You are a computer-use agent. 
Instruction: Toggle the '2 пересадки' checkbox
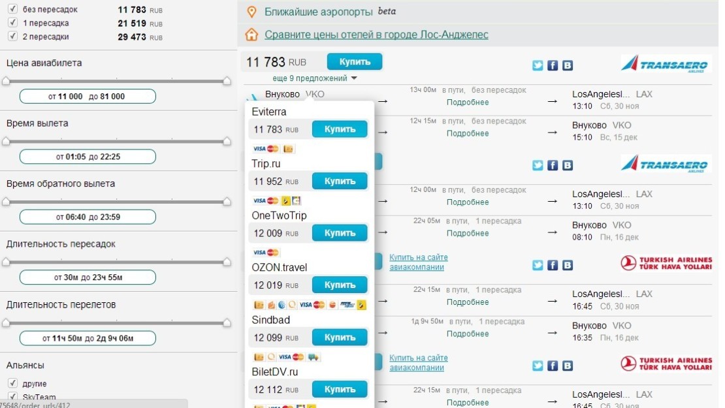(x=12, y=37)
